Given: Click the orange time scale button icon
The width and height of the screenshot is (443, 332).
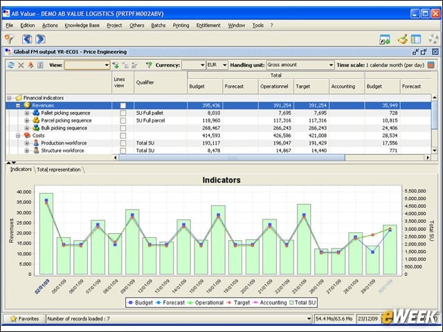Looking at the screenshot, I should 431,65.
